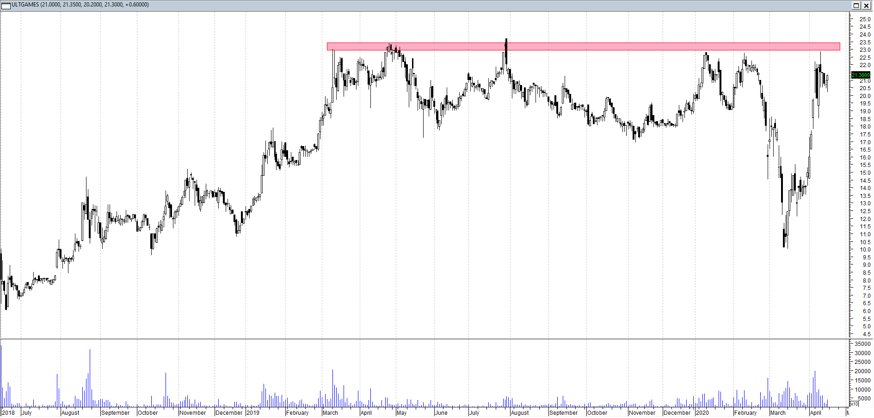Screen dimensions: 874x418
Task: Click the 10.0 price axis label
Action: 865,250
